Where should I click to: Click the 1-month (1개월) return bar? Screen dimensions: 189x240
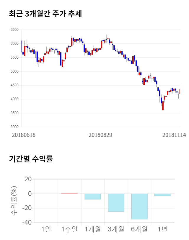pos(93,196)
